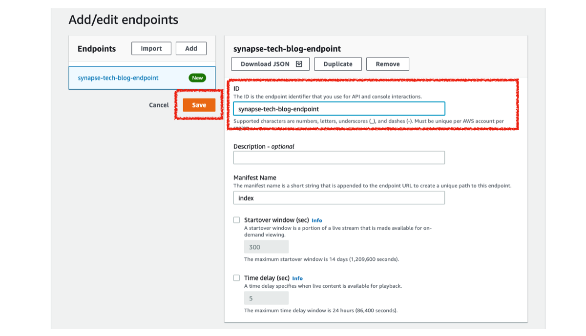Open Info link beside Time delay
Image resolution: width=586 pixels, height=336 pixels.
pos(297,278)
